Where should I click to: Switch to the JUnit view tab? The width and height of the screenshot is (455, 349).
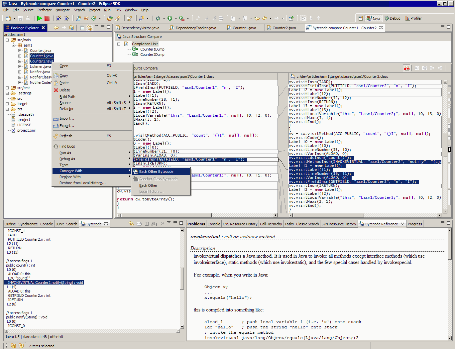(59, 224)
